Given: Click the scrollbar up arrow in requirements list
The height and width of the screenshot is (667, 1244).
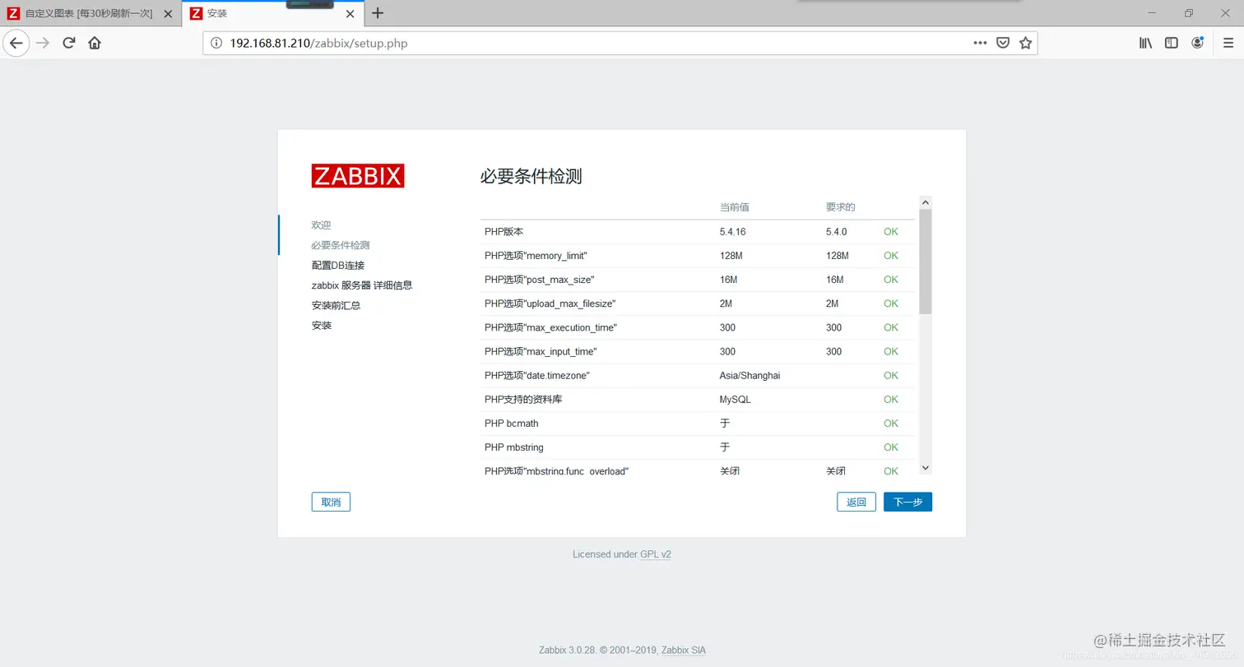Looking at the screenshot, I should tap(926, 202).
